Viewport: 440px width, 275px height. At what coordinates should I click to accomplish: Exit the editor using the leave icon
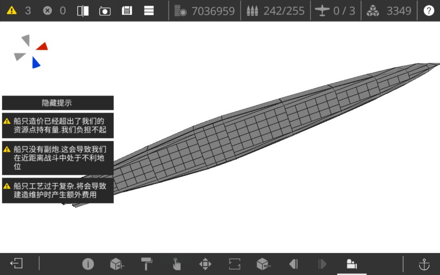[16, 264]
